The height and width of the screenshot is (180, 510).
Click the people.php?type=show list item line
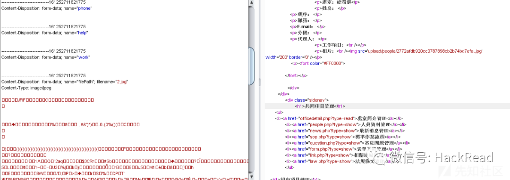click(x=346, y=124)
